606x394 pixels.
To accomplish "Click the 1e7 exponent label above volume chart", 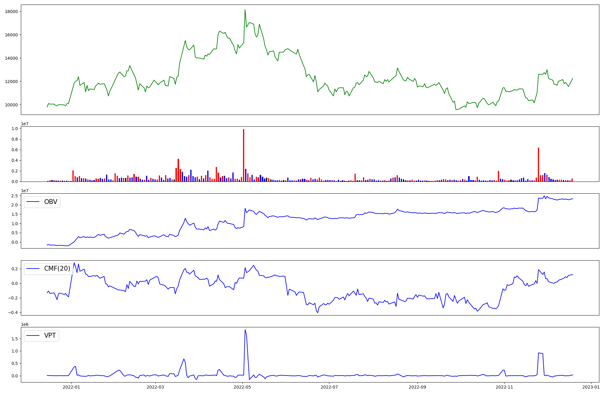I will (x=25, y=124).
